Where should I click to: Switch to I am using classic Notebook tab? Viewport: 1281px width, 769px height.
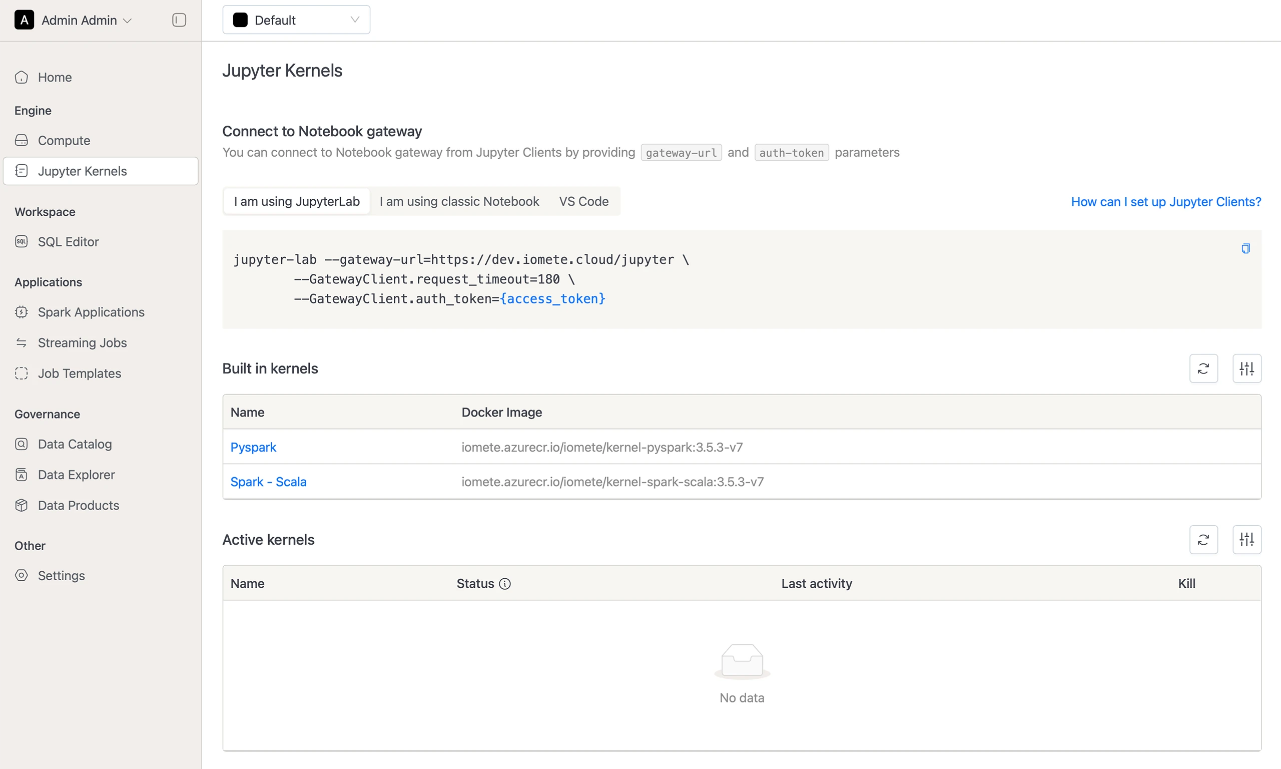coord(459,201)
